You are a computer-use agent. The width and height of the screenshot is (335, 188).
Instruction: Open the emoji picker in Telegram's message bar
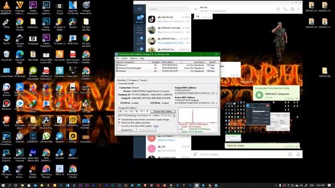pyautogui.click(x=290, y=154)
